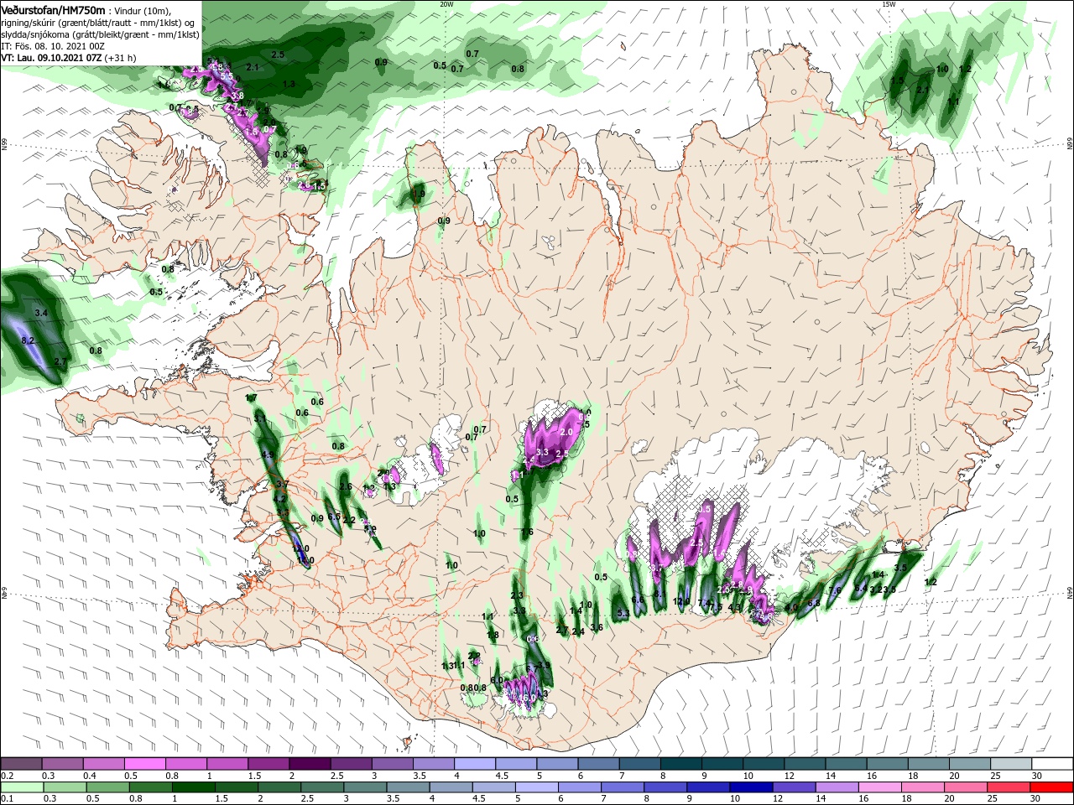Click the top-row 14 grey-teal legend swatch
Image resolution: width=1074 pixels, height=805 pixels.
coord(846,764)
